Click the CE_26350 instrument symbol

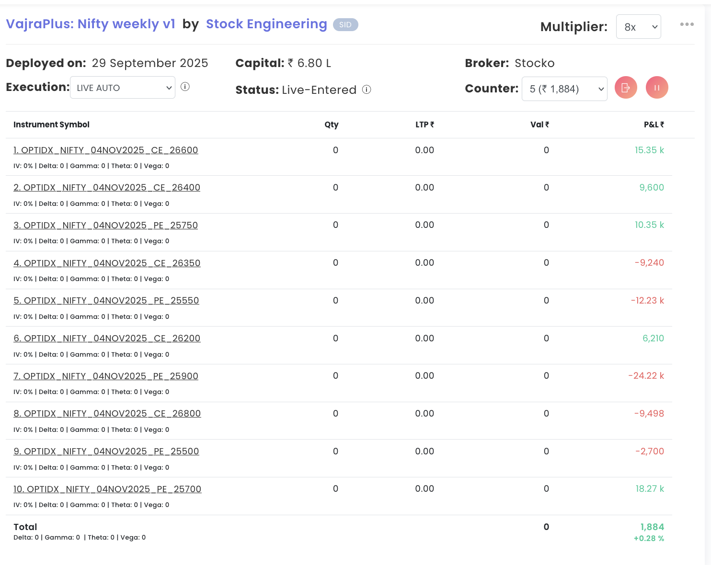tap(107, 263)
